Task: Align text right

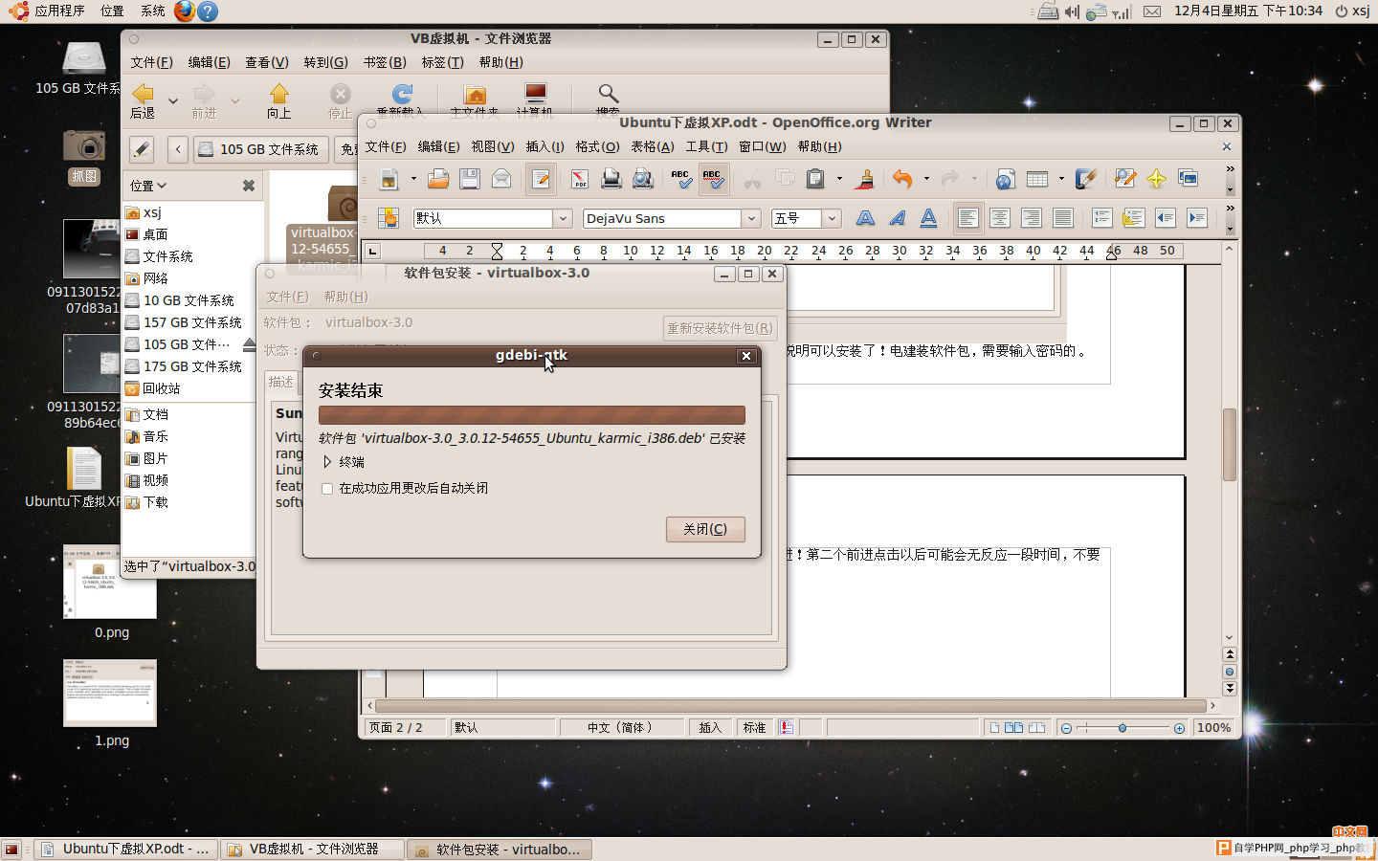Action: [1032, 218]
